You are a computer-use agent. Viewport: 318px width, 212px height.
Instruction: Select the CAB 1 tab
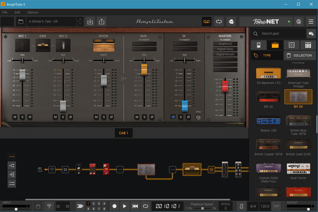coord(124,133)
